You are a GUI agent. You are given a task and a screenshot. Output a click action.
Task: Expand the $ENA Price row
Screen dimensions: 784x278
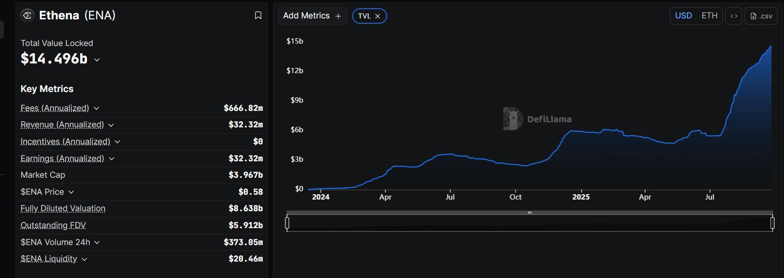[71, 192]
